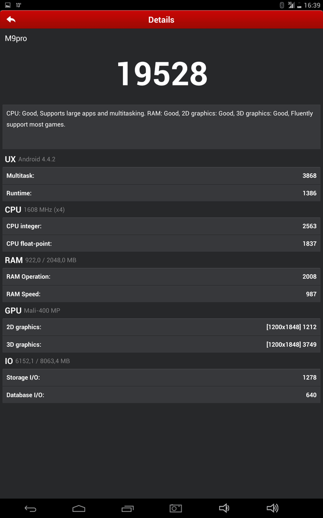Tap the volume up speaker icon

point(272,508)
